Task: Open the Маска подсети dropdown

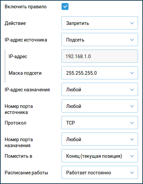Action: coord(100,73)
